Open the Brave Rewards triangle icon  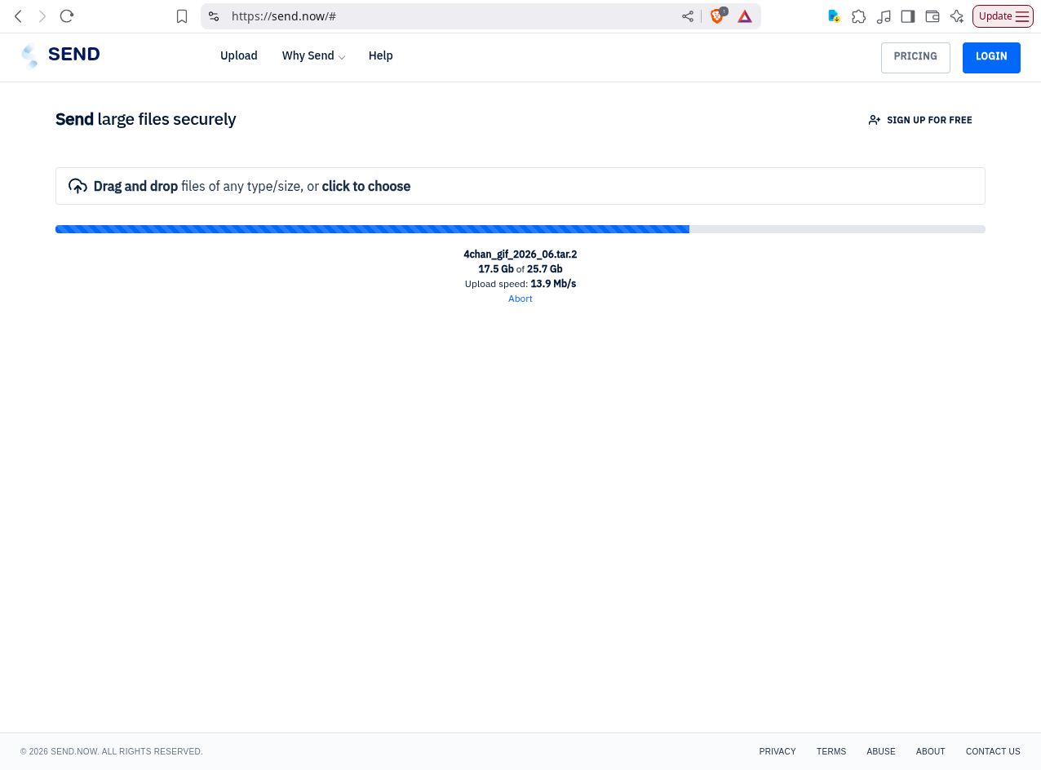[x=745, y=16]
